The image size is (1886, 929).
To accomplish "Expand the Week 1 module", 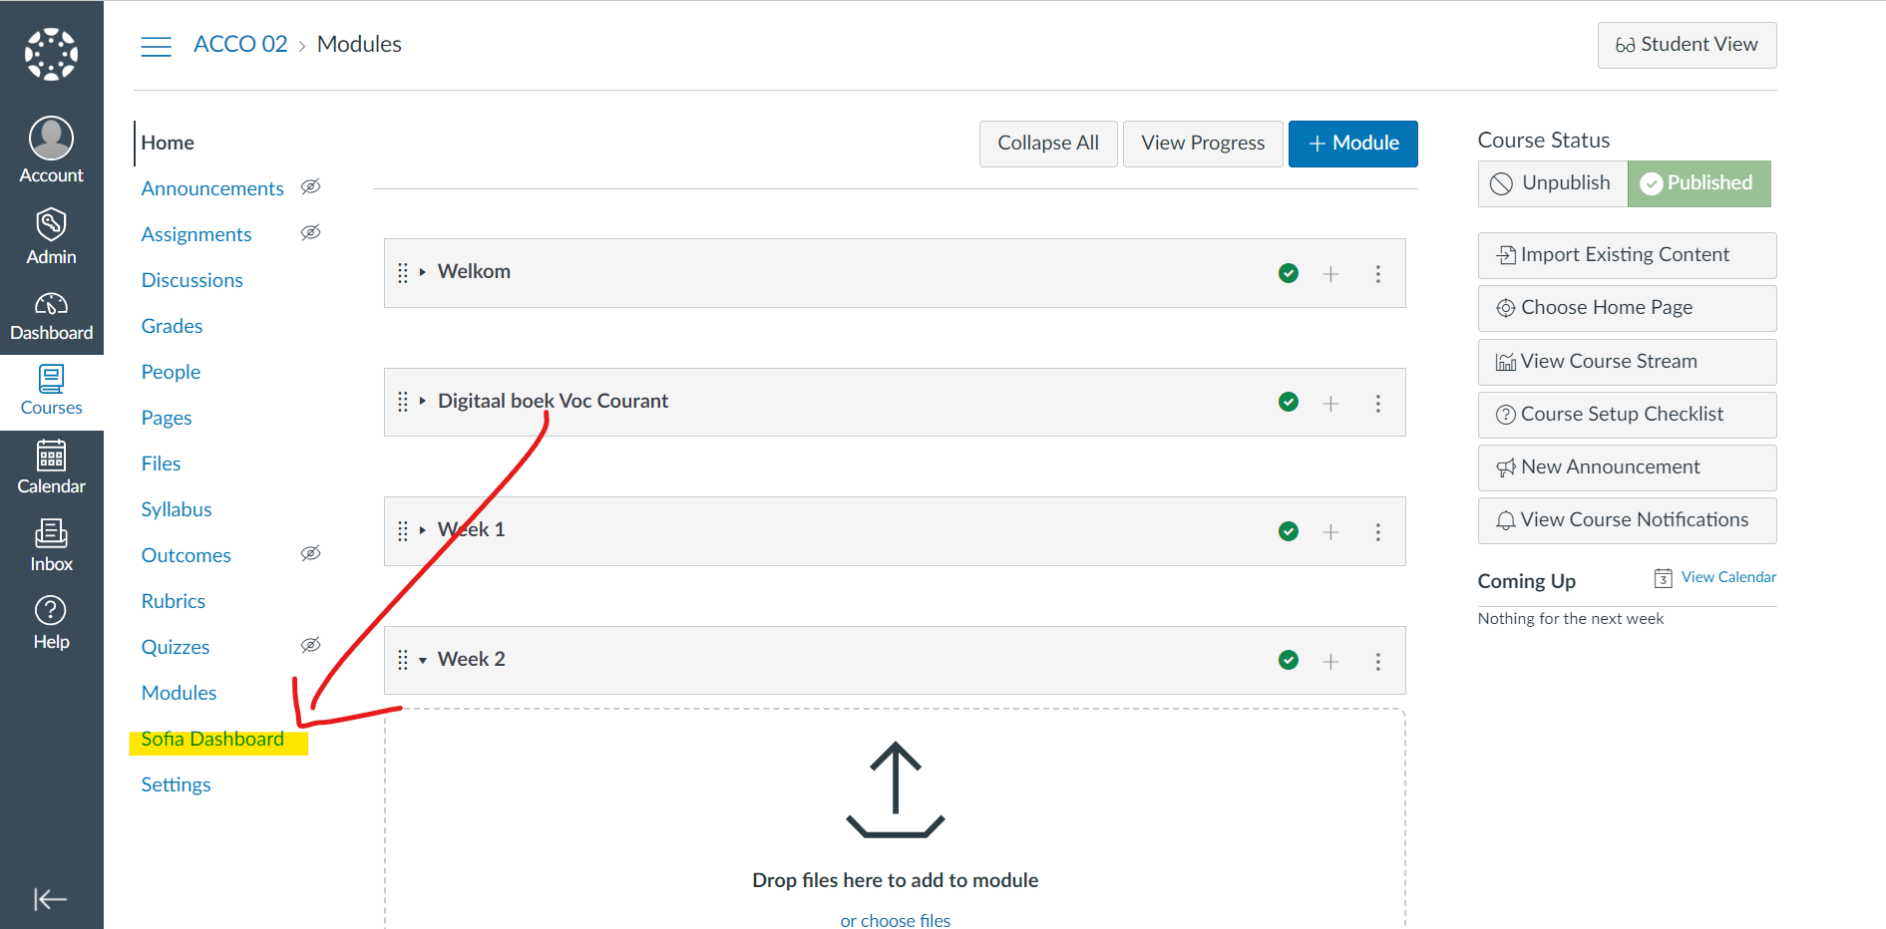I will (423, 530).
